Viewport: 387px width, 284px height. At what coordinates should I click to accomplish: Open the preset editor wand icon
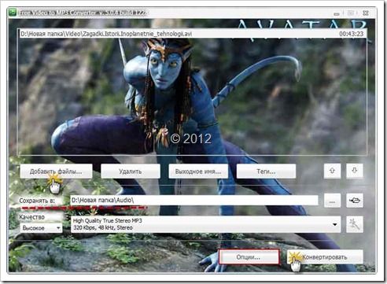click(355, 224)
